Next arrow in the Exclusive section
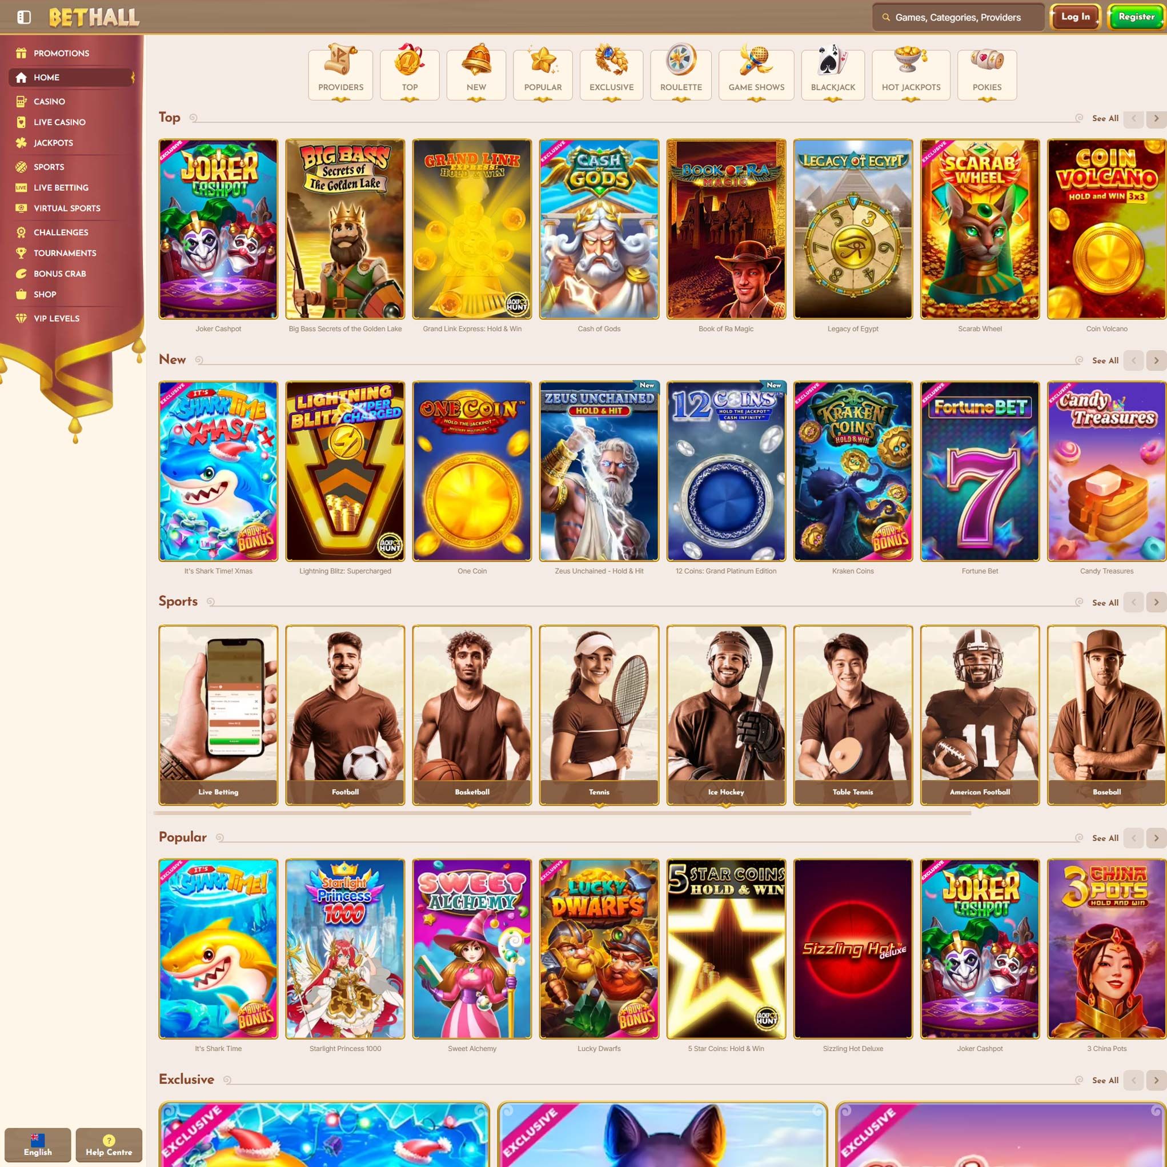 pyautogui.click(x=1156, y=1081)
